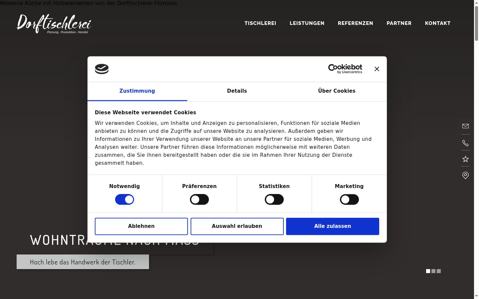The image size is (479, 299).
Task: Open the Über Cookies tab
Action: tap(337, 91)
